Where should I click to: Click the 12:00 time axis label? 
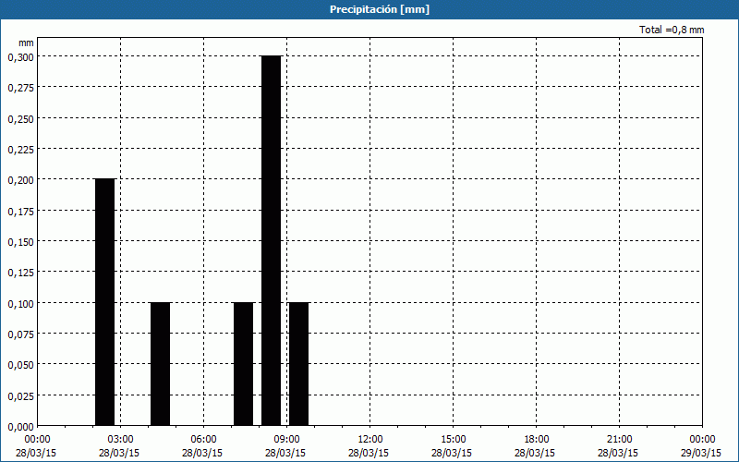(370, 440)
